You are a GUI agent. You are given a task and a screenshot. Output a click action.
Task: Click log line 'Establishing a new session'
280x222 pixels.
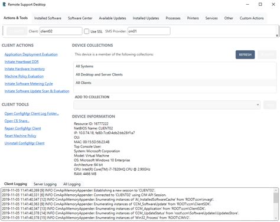[79, 191]
